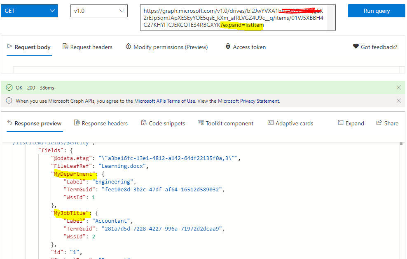Open the Adaptive cards tab
Screen dimensions: 407x259
(290, 123)
